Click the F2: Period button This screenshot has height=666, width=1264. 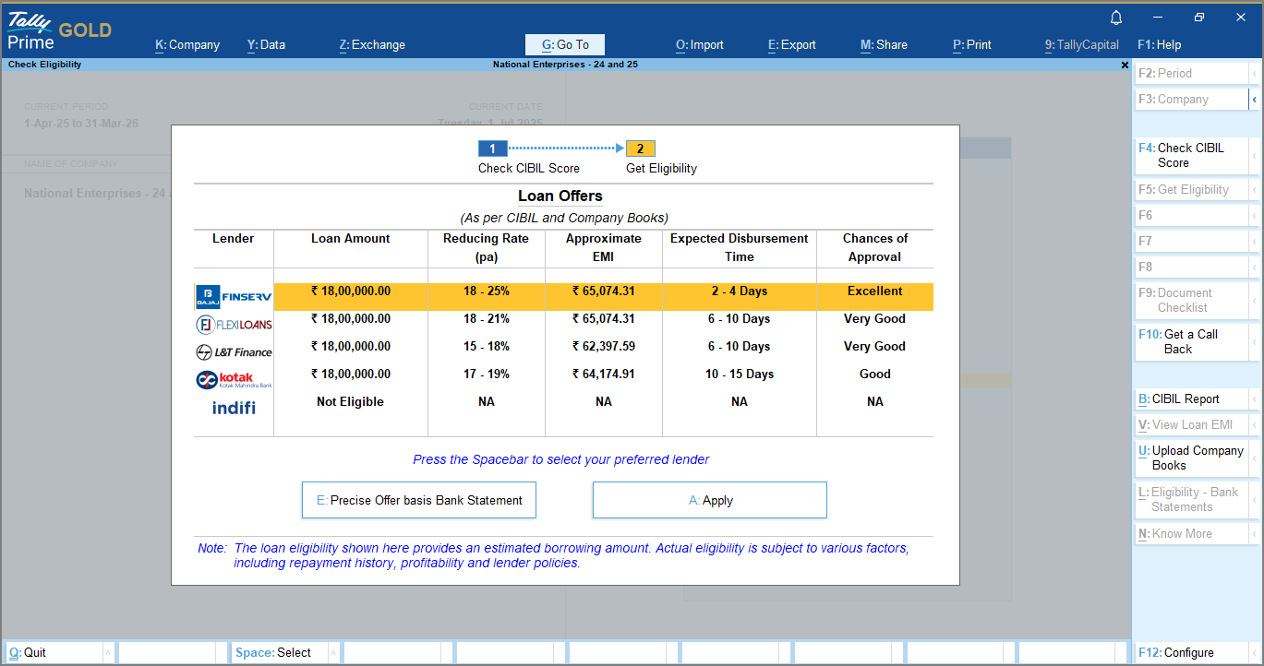(x=1192, y=73)
